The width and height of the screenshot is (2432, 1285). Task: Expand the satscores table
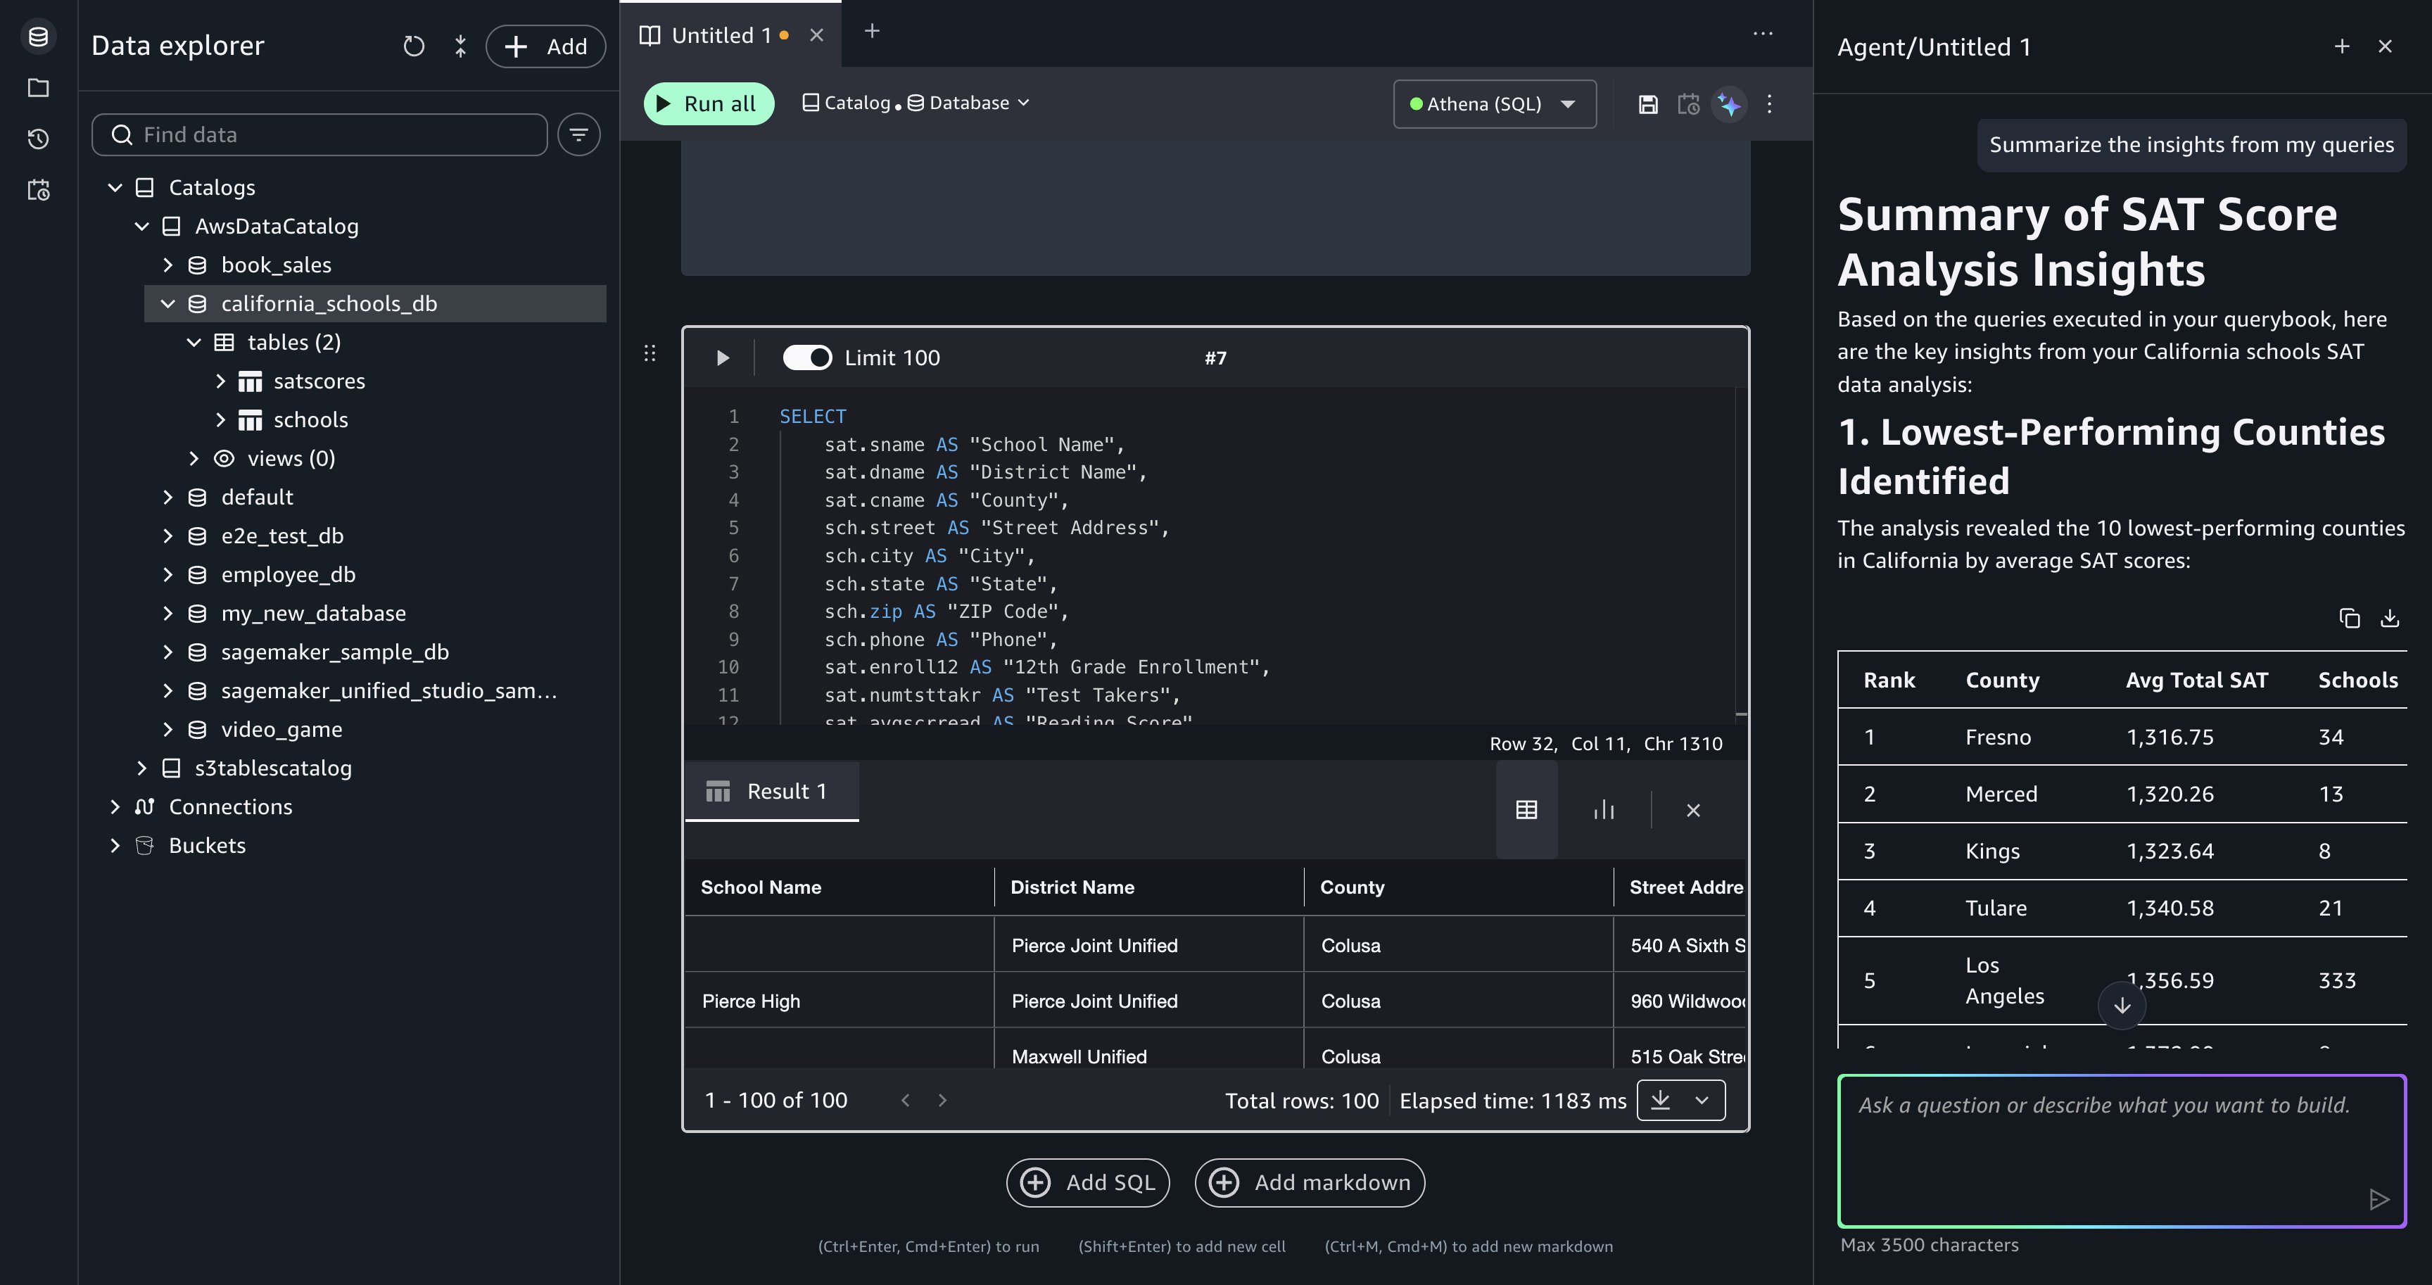221,381
